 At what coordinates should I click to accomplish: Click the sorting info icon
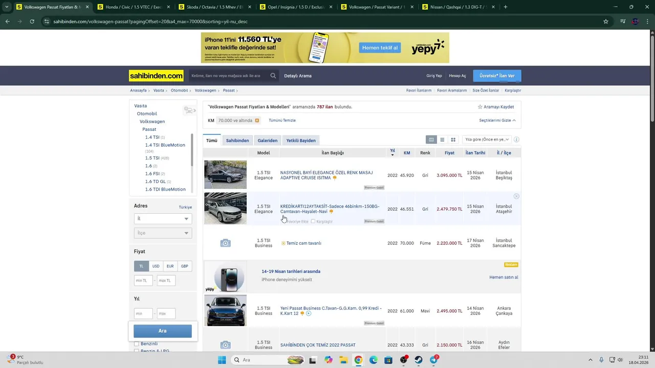[516, 140]
